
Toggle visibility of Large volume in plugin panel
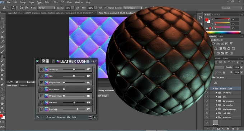pos(42,83)
